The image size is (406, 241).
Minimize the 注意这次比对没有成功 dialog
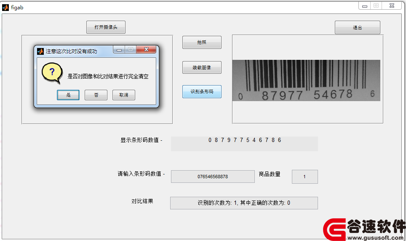pyautogui.click(x=119, y=49)
